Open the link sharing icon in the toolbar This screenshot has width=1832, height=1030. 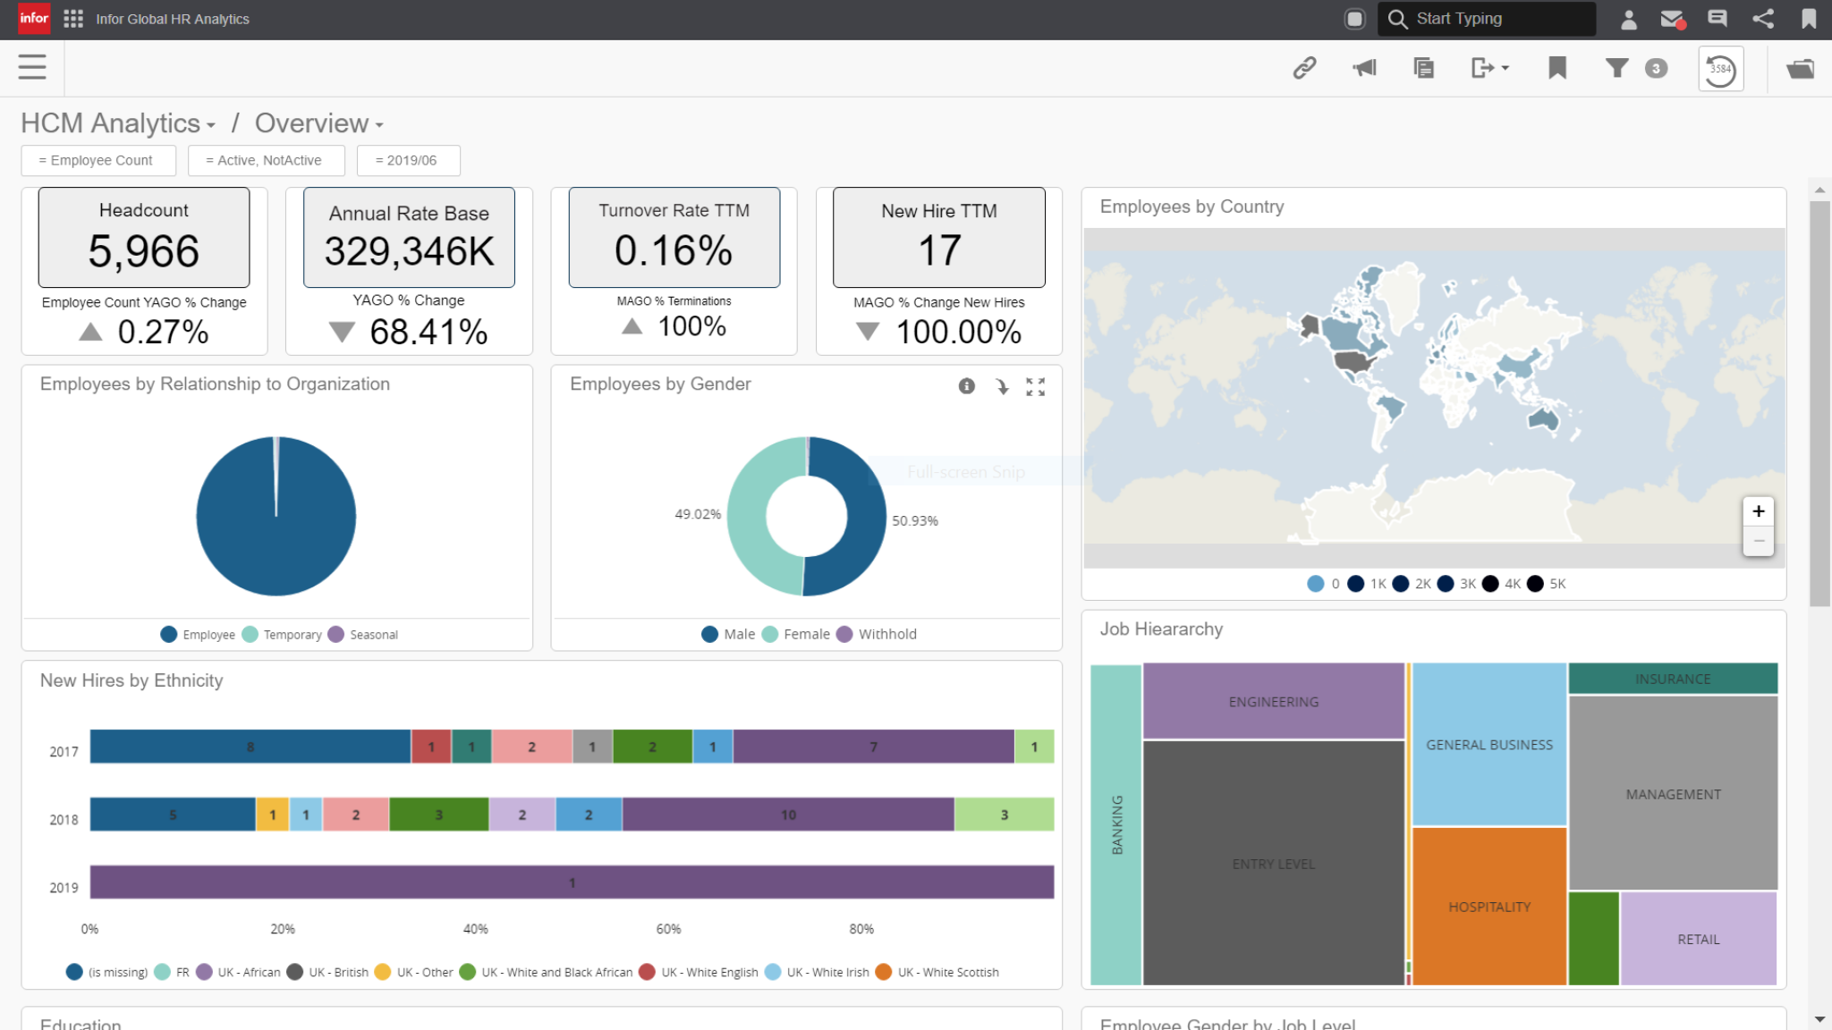tap(1303, 67)
